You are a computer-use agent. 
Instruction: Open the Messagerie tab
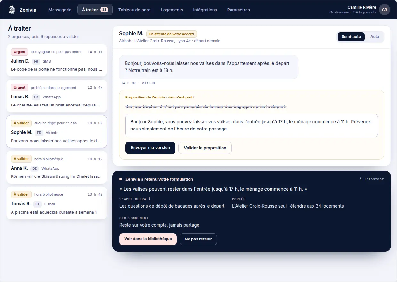click(x=60, y=10)
